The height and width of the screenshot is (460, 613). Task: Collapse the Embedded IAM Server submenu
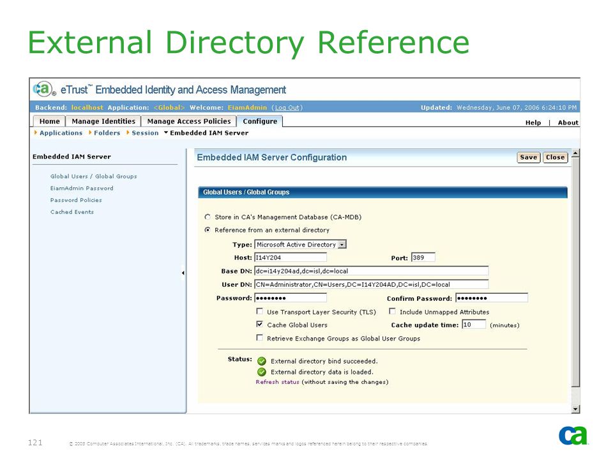206,133
